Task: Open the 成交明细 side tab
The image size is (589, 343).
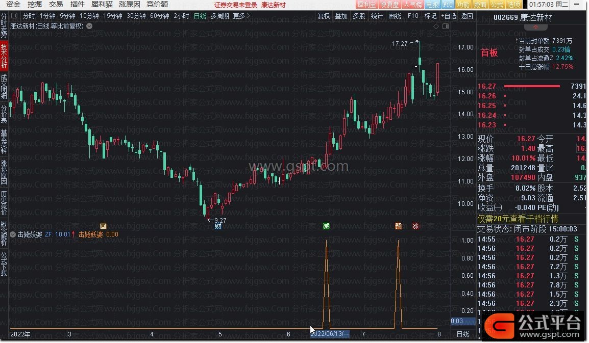Action: coord(4,87)
